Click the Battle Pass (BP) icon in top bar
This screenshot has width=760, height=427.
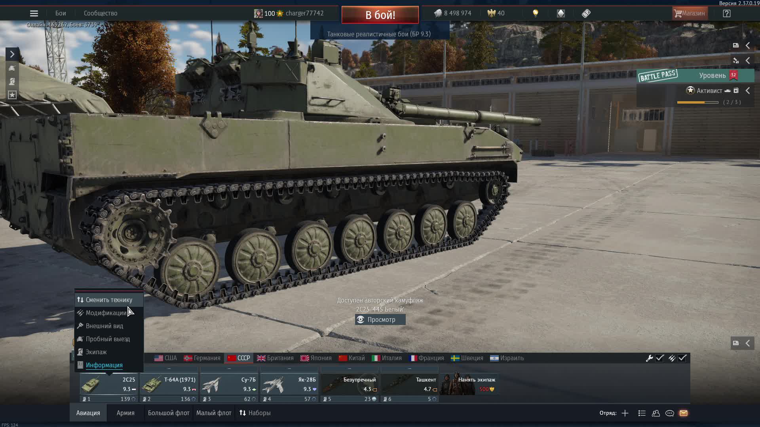(x=586, y=13)
